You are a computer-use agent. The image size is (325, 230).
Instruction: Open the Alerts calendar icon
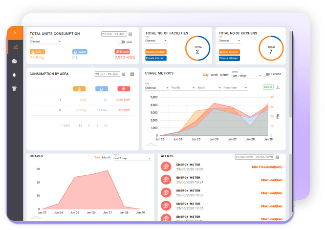tap(278, 157)
